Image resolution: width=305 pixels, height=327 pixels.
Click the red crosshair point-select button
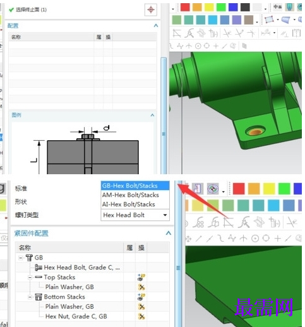coord(151,9)
